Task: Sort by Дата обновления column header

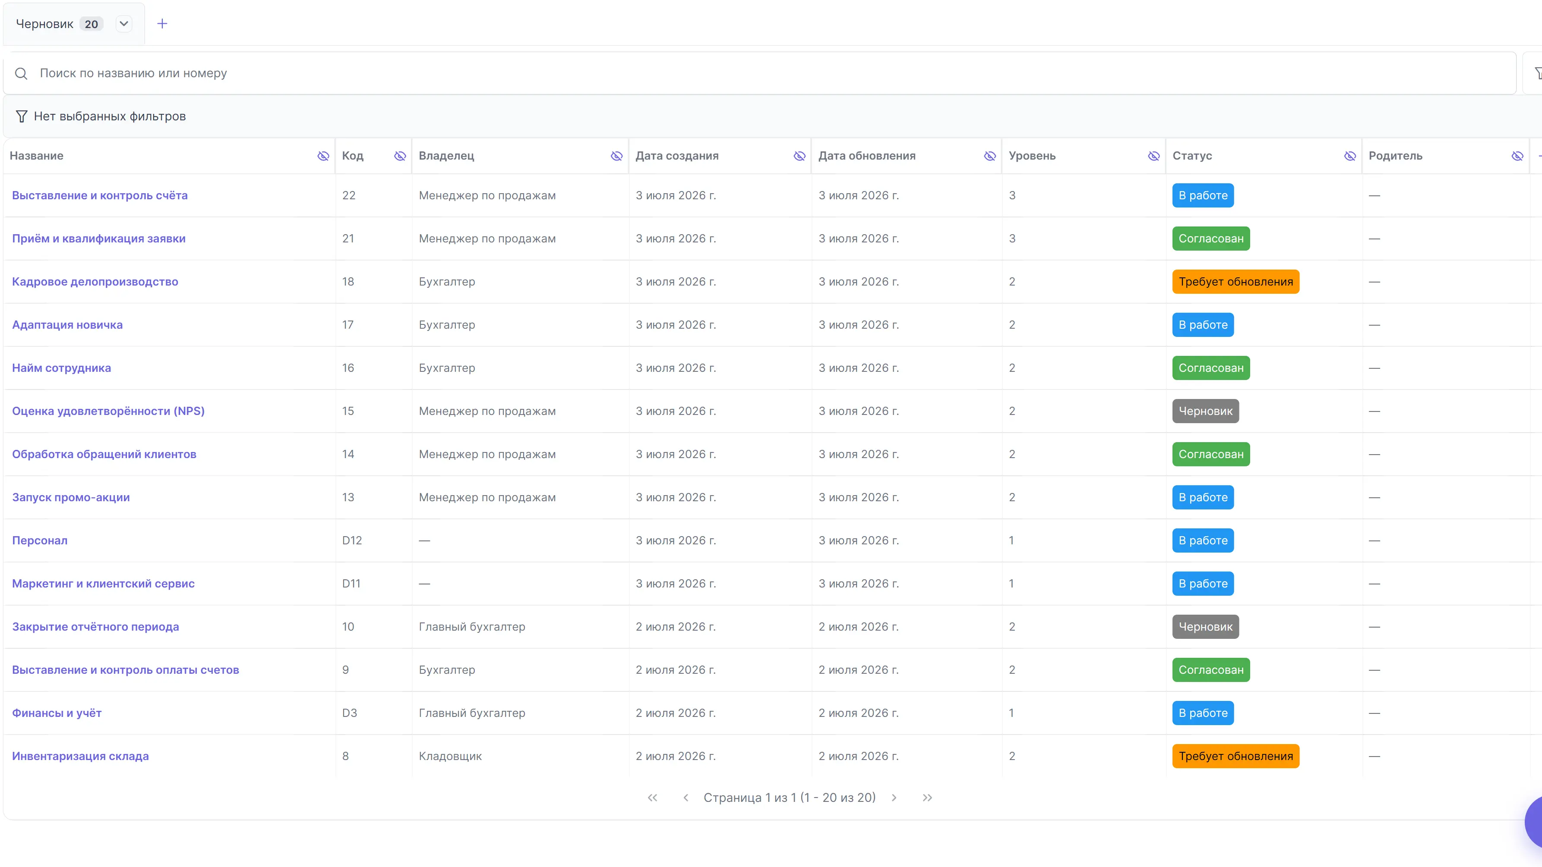Action: [x=867, y=156]
